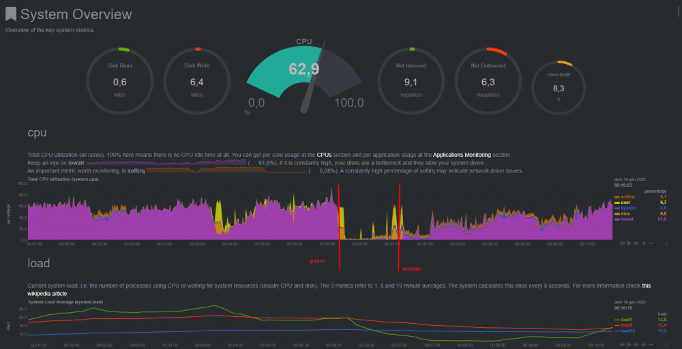Click the System Overview page title
The image size is (682, 349).
click(76, 14)
